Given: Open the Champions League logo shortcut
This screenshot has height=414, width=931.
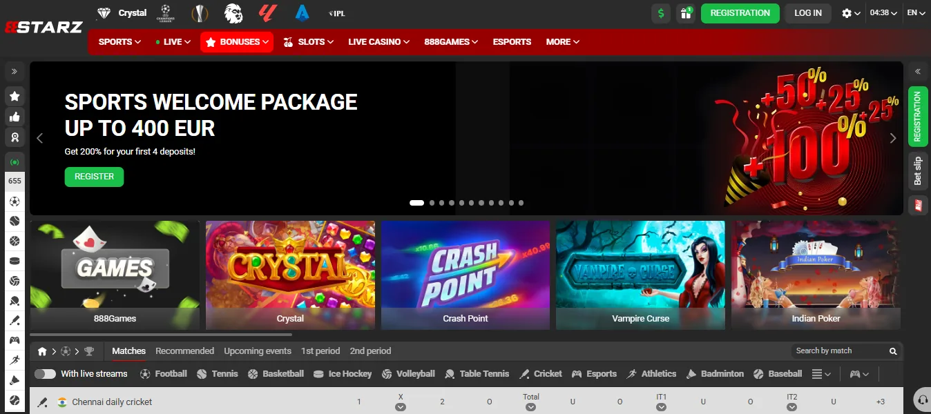Looking at the screenshot, I should click(x=164, y=12).
